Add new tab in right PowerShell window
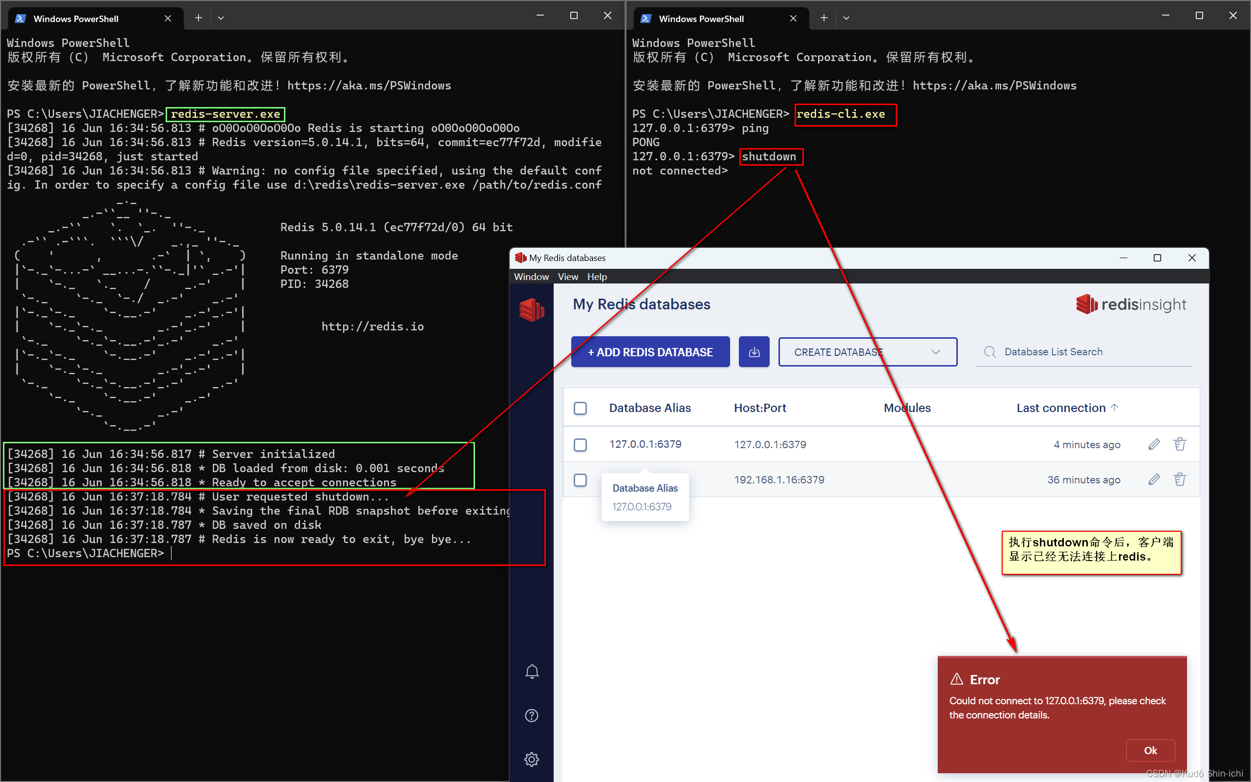The image size is (1251, 782). (x=824, y=18)
